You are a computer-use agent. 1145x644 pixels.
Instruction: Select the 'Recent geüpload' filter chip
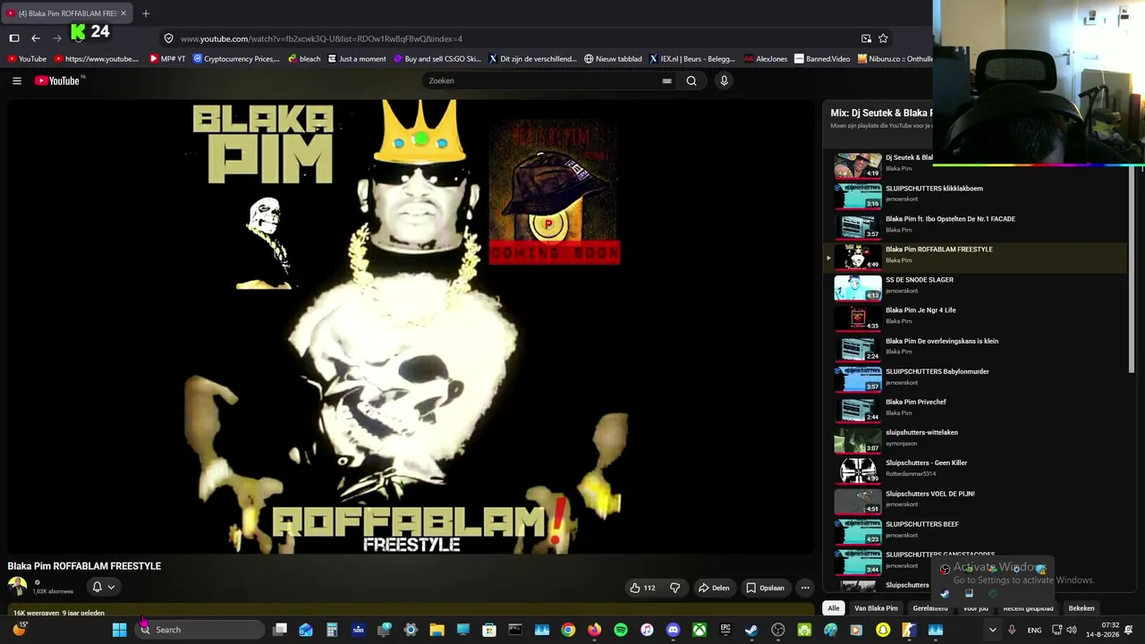[x=1028, y=608]
